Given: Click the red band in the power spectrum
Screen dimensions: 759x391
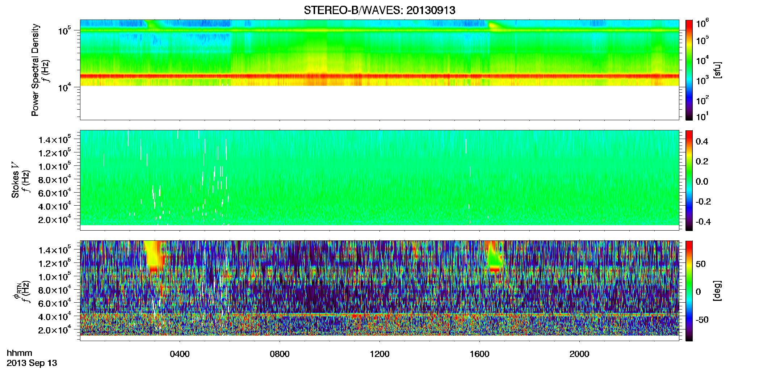Looking at the screenshot, I should tap(379, 76).
